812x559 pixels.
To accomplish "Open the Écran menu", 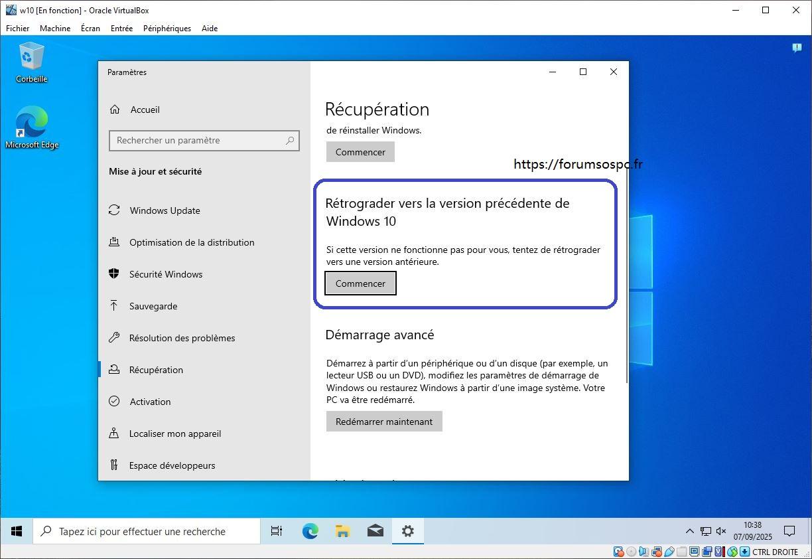I will pos(90,29).
